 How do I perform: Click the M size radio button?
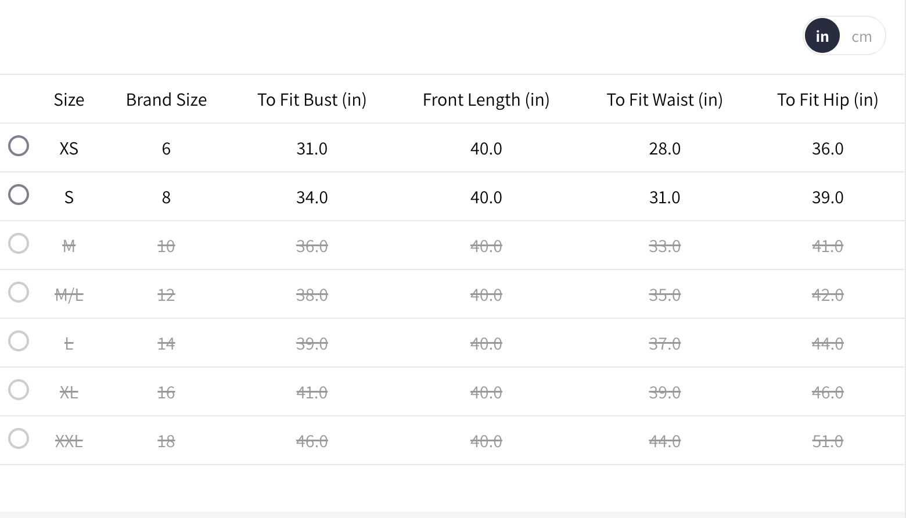click(x=19, y=244)
